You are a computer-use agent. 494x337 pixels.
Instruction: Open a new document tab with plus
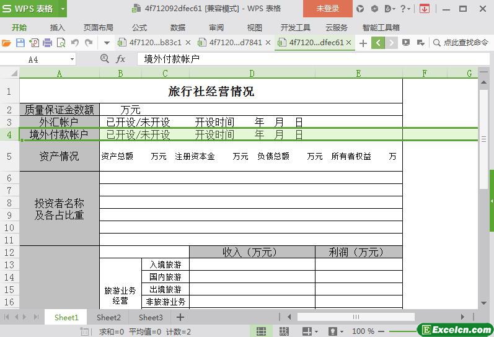(364, 43)
